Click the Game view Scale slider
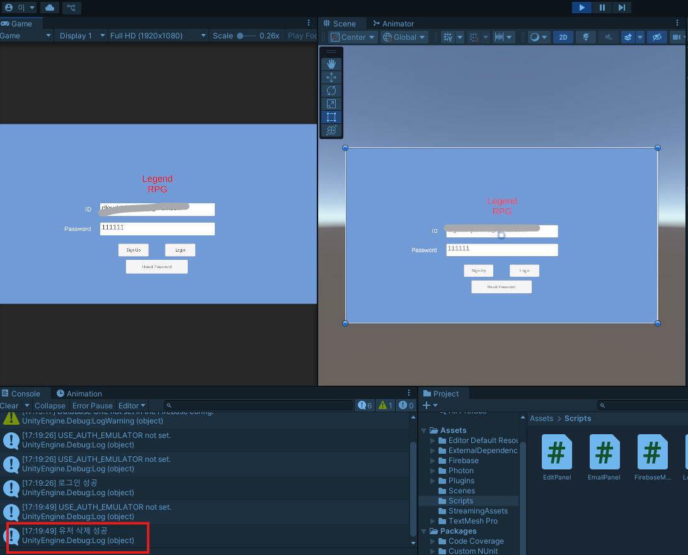Screen dimensions: 688x555 click(246, 35)
